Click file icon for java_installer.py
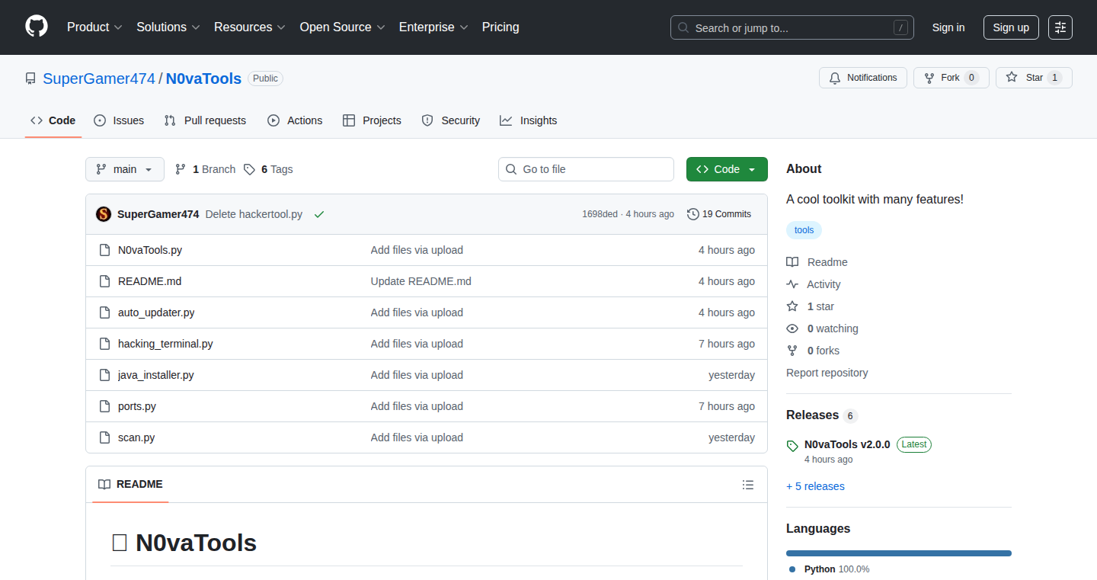The width and height of the screenshot is (1097, 580). pos(105,375)
